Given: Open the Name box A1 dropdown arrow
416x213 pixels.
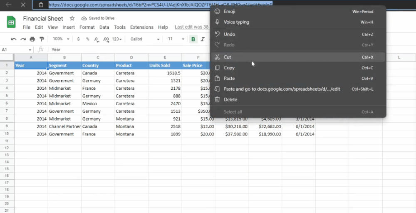Looking at the screenshot, I should click(x=30, y=50).
